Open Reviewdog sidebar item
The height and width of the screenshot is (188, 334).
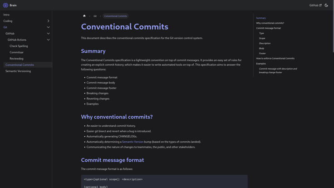tap(16, 59)
